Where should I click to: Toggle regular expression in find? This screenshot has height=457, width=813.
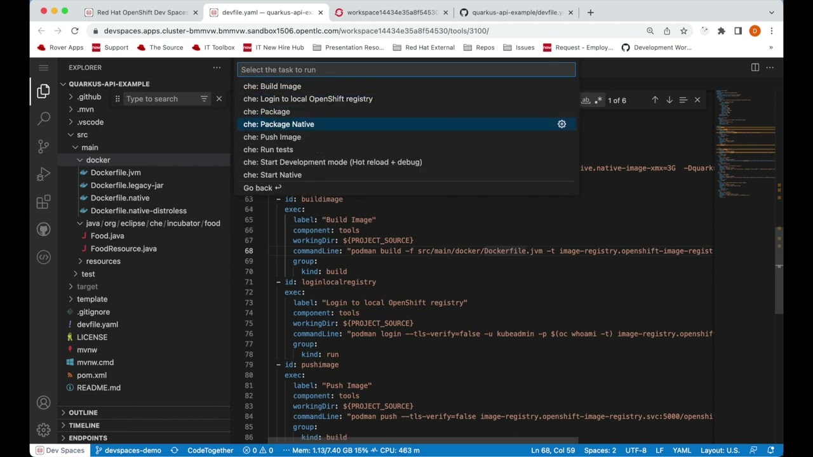pos(598,100)
